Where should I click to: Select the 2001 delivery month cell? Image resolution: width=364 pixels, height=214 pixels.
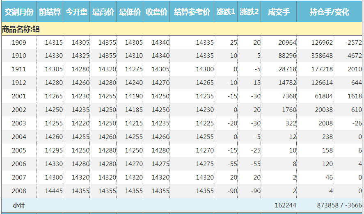pos(19,96)
